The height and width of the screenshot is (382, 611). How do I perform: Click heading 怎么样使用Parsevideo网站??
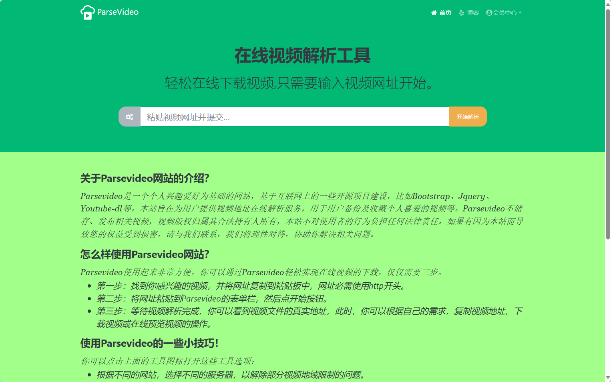[145, 254]
